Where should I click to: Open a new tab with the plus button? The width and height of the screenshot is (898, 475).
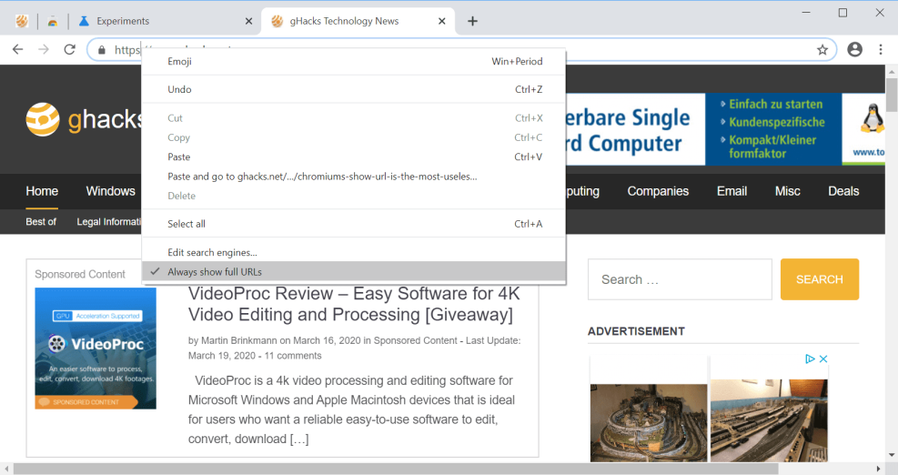pos(472,21)
